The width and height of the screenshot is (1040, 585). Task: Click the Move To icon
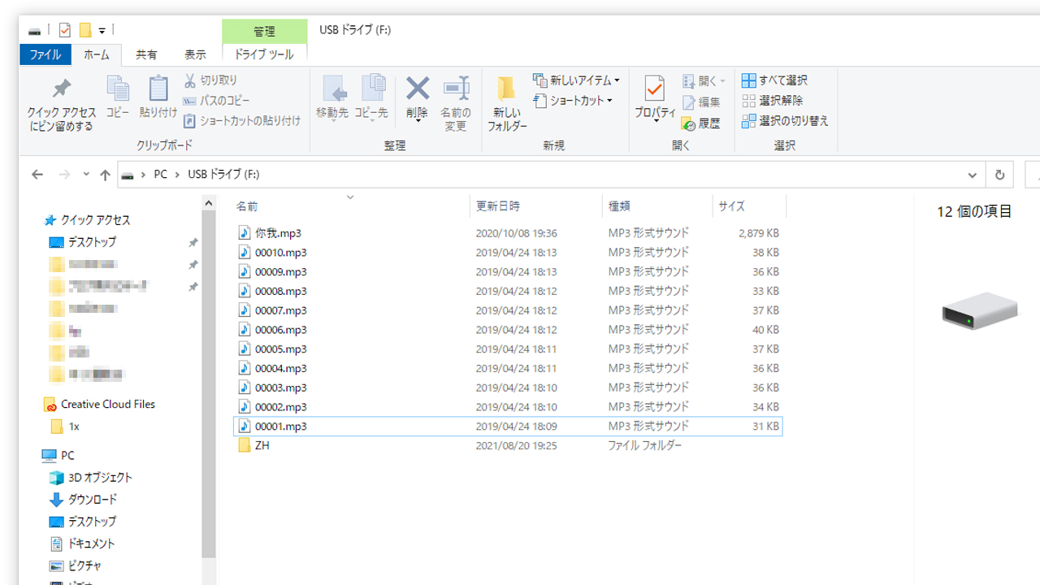point(332,89)
